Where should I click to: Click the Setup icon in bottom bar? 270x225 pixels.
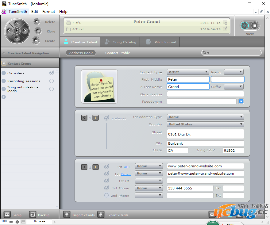(x=7, y=215)
